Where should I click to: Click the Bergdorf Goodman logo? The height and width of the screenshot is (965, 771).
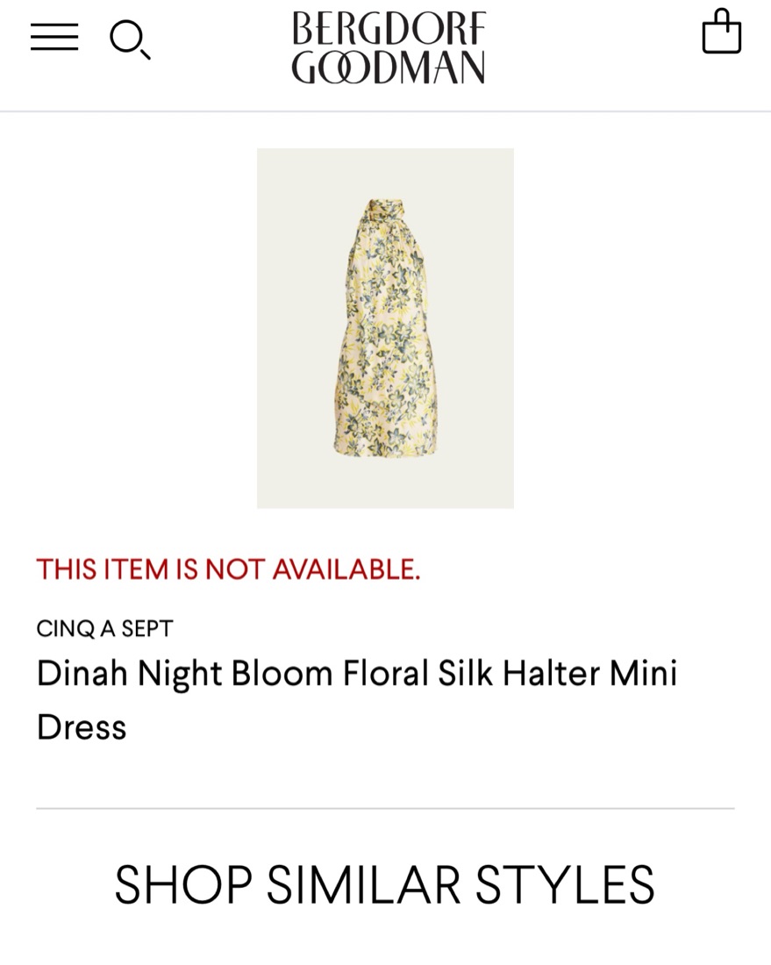click(x=388, y=47)
